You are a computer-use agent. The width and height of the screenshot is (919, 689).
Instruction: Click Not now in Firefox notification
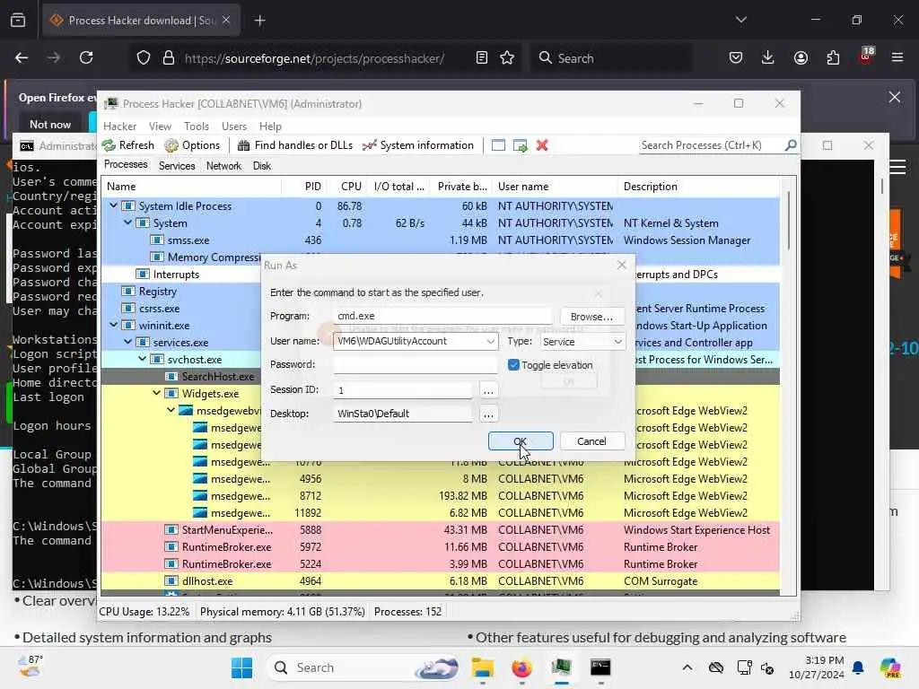coord(50,124)
